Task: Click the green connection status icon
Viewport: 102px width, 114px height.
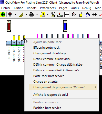Action: (x=3, y=14)
